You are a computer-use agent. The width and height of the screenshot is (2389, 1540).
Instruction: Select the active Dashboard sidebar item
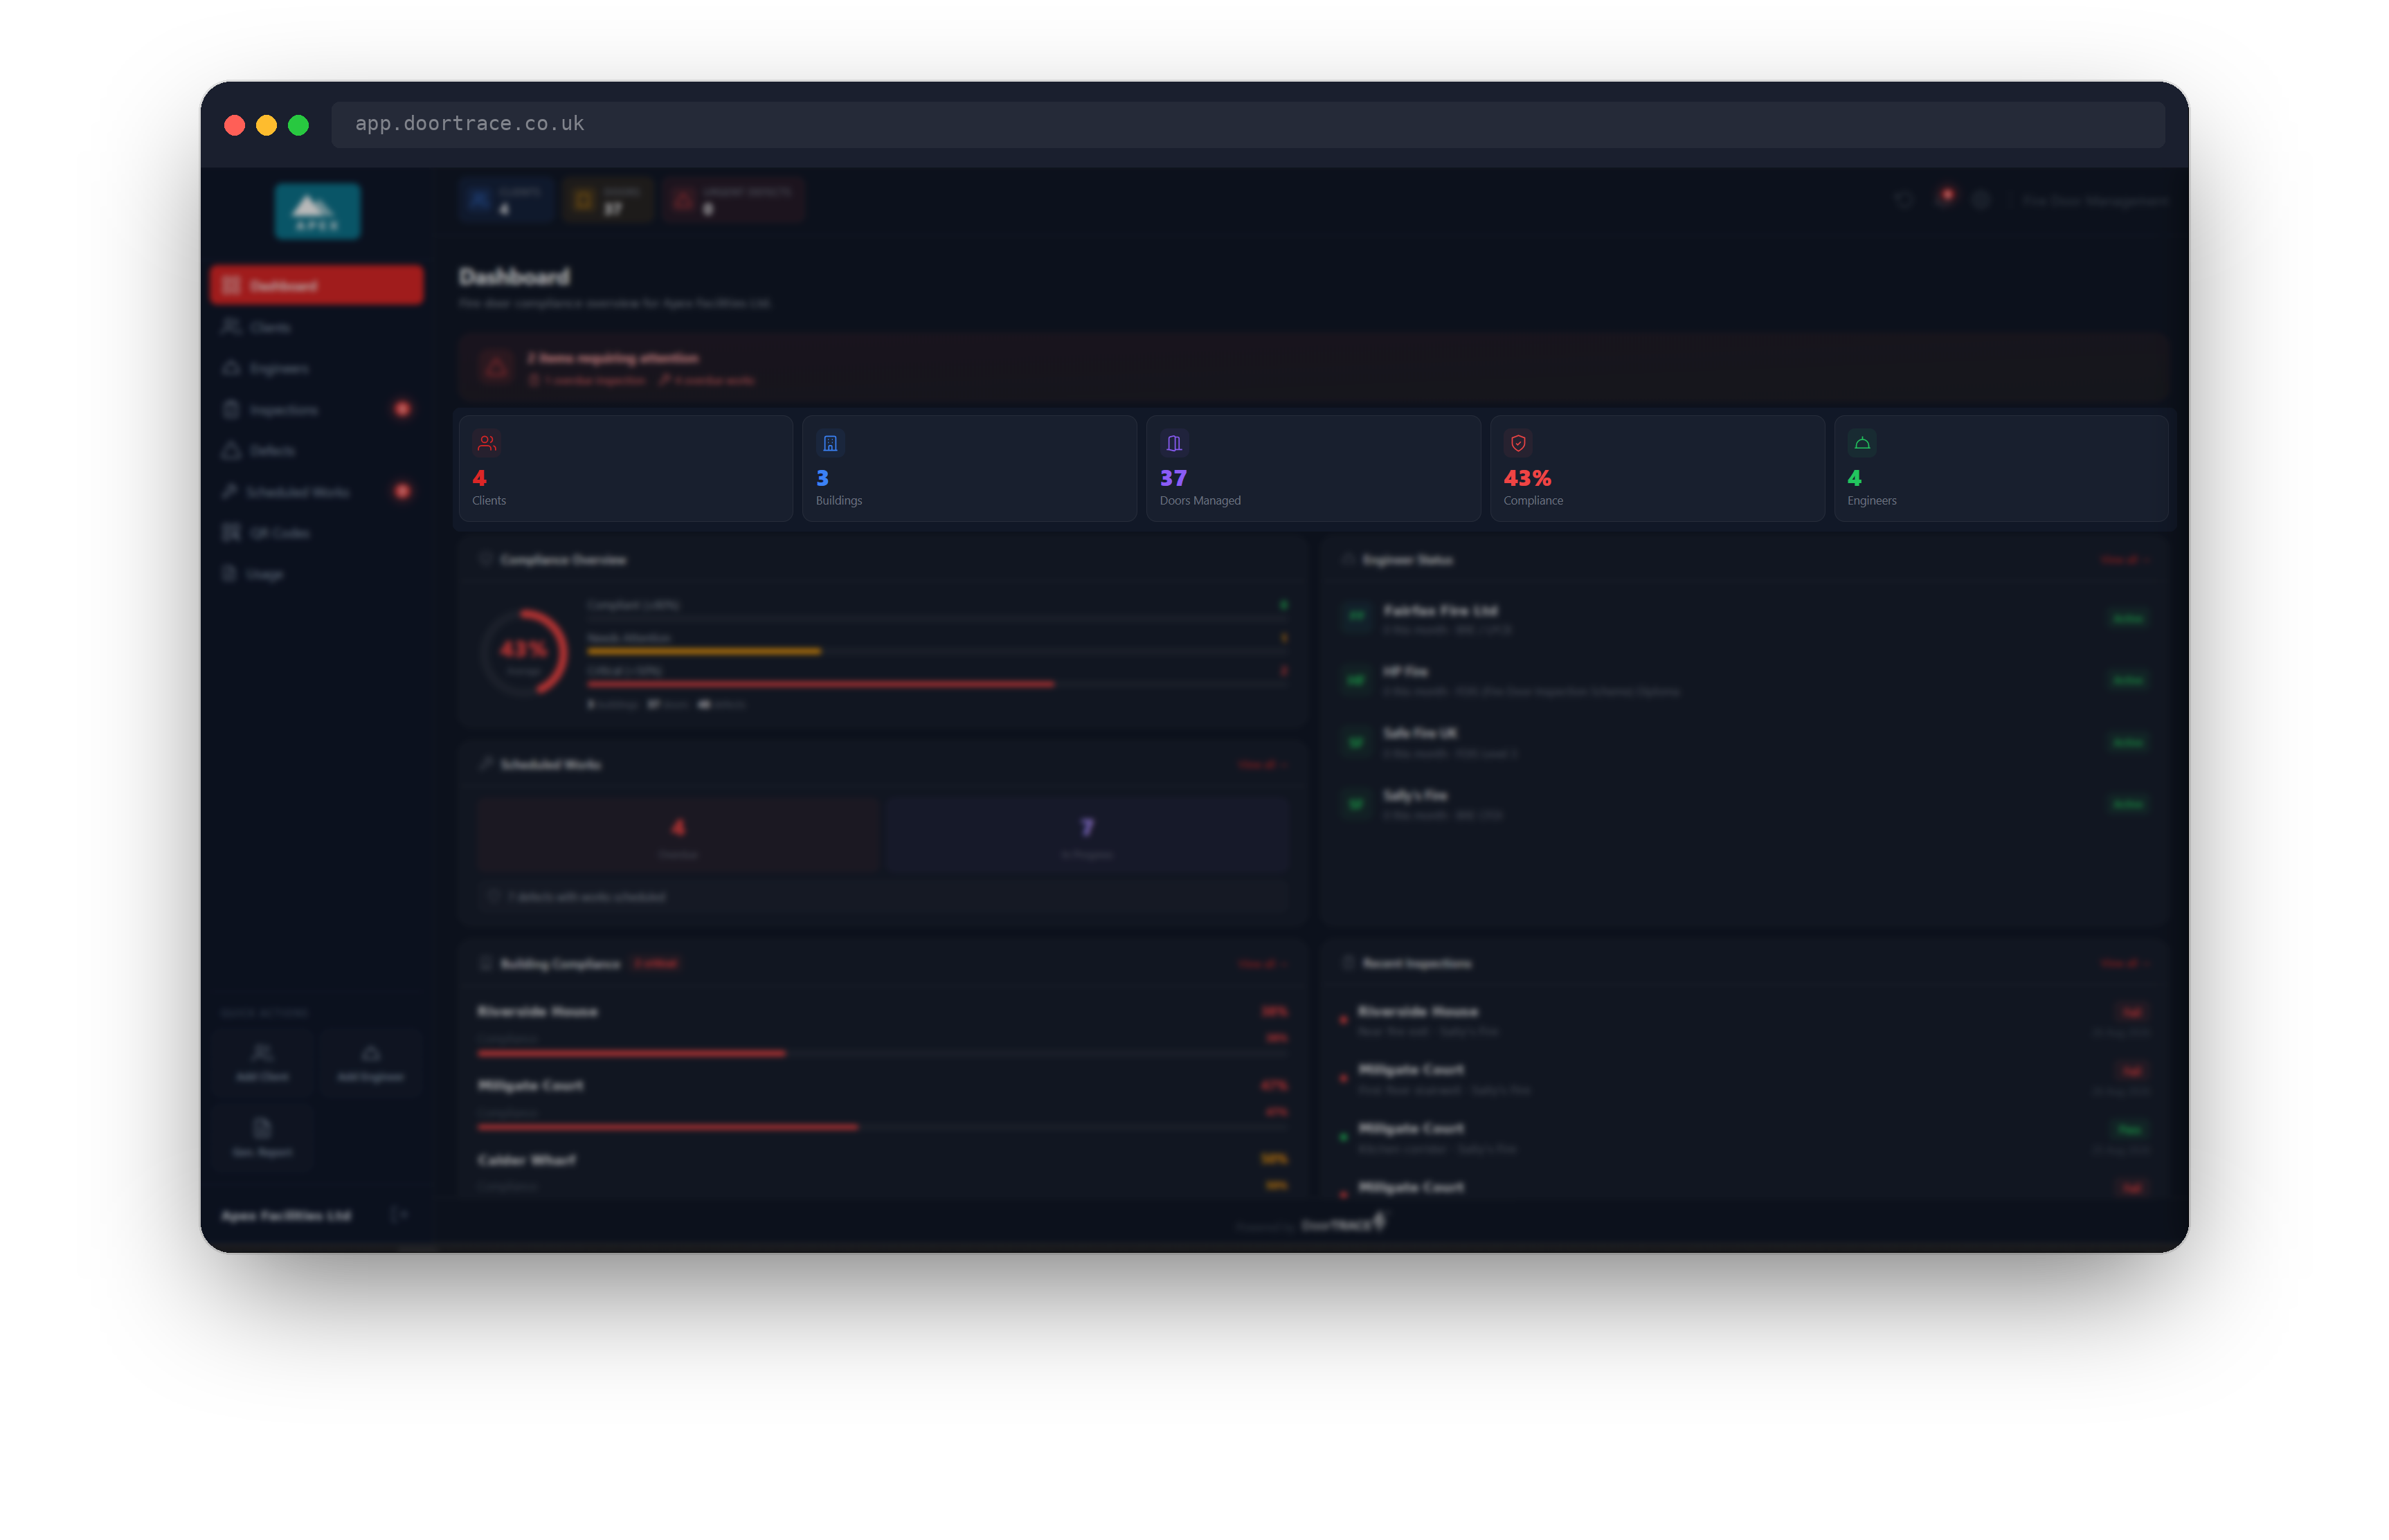(x=316, y=285)
